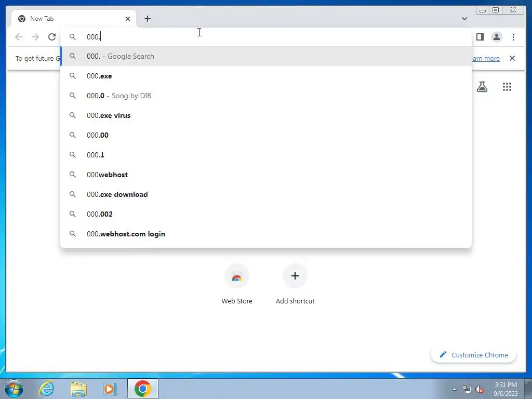This screenshot has height=399, width=532.
Task: Open the profile avatar menu
Action: tap(496, 37)
